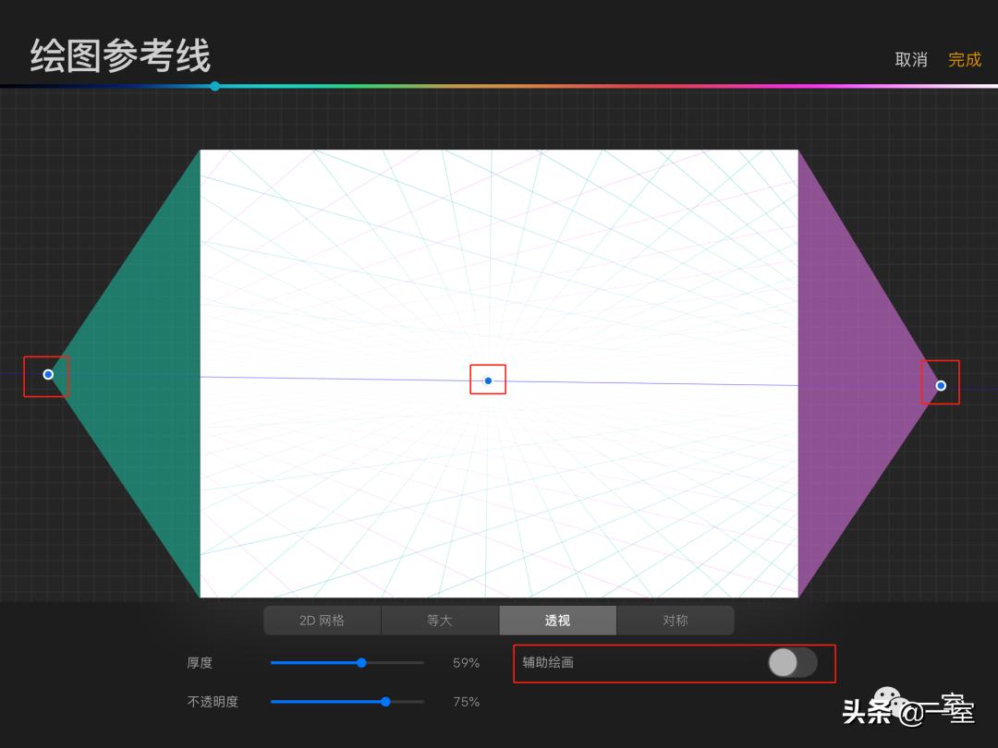
Task: Select the left vanishing point node
Action: point(46,374)
